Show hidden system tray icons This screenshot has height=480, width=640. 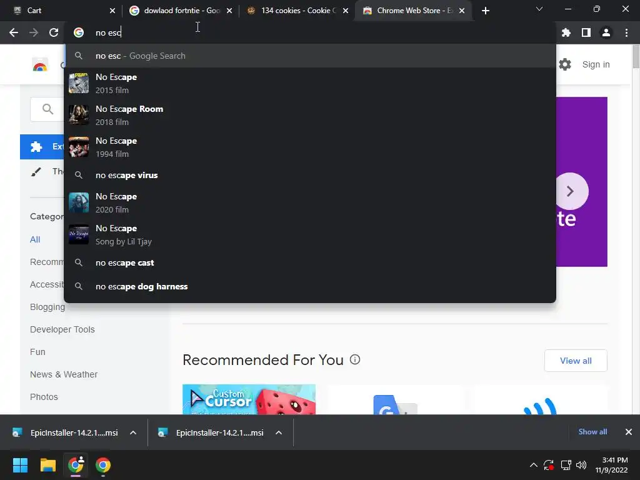pos(534,465)
